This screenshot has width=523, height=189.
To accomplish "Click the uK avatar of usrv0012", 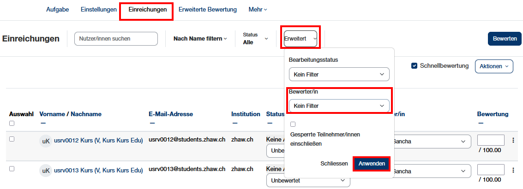I will coord(46,141).
